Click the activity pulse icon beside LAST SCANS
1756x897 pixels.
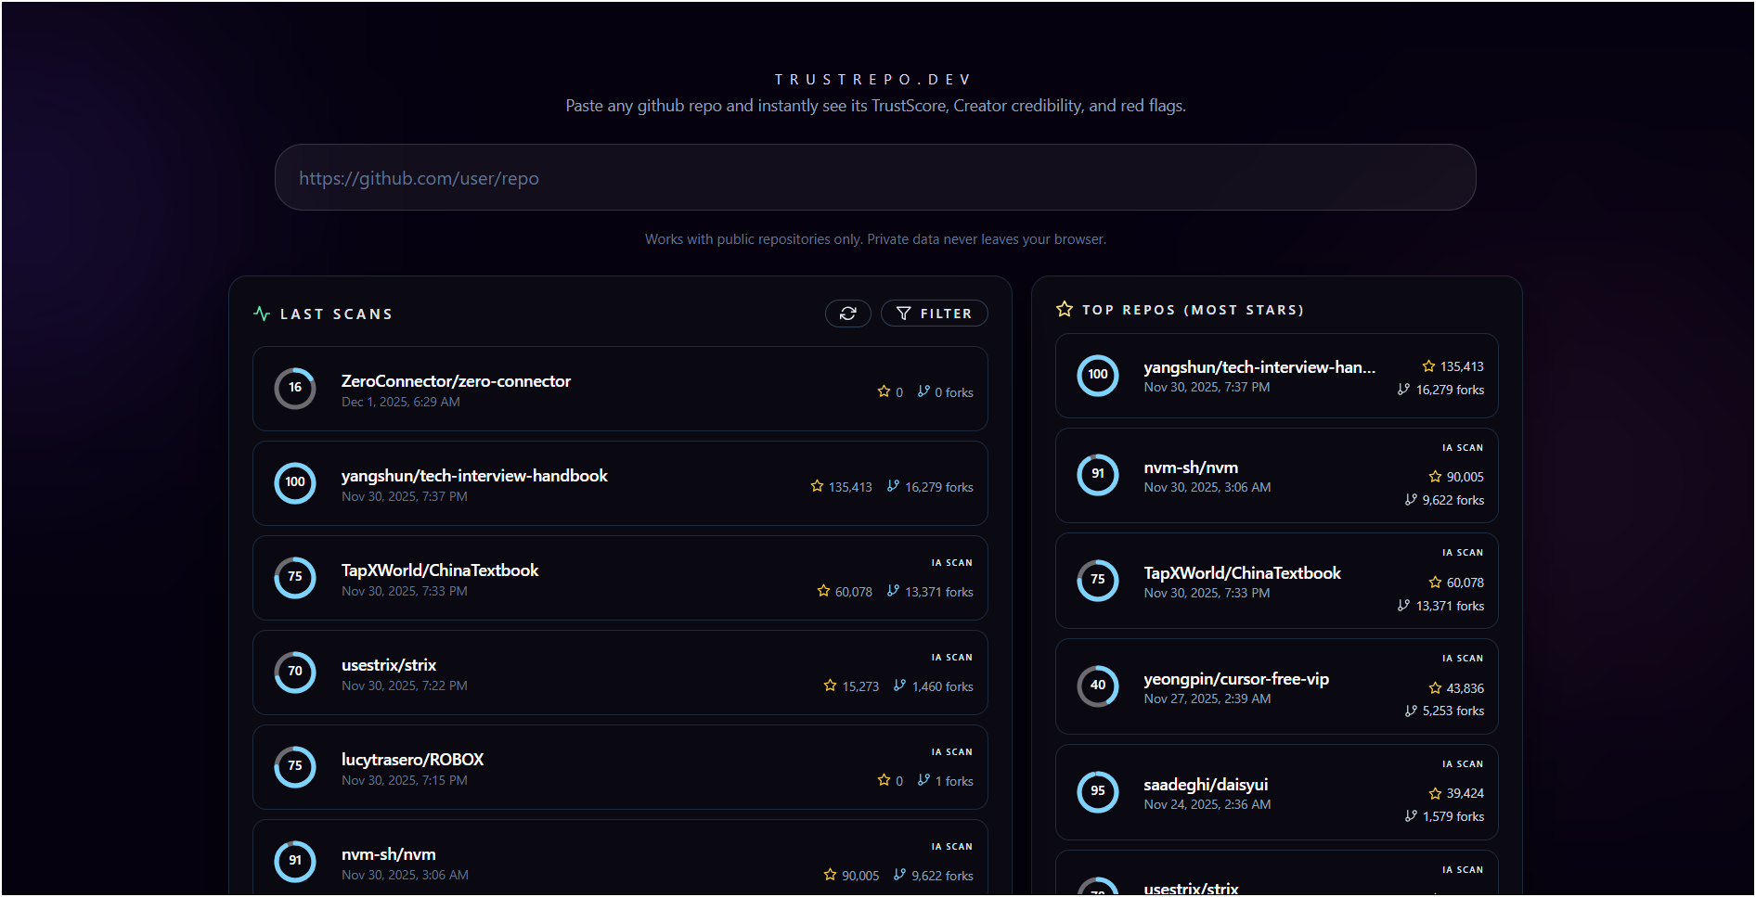[x=261, y=313]
